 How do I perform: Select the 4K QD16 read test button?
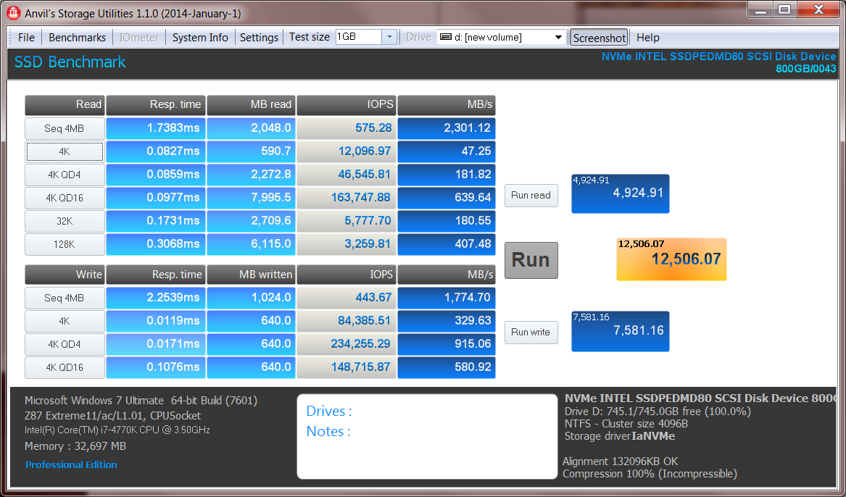click(x=64, y=199)
